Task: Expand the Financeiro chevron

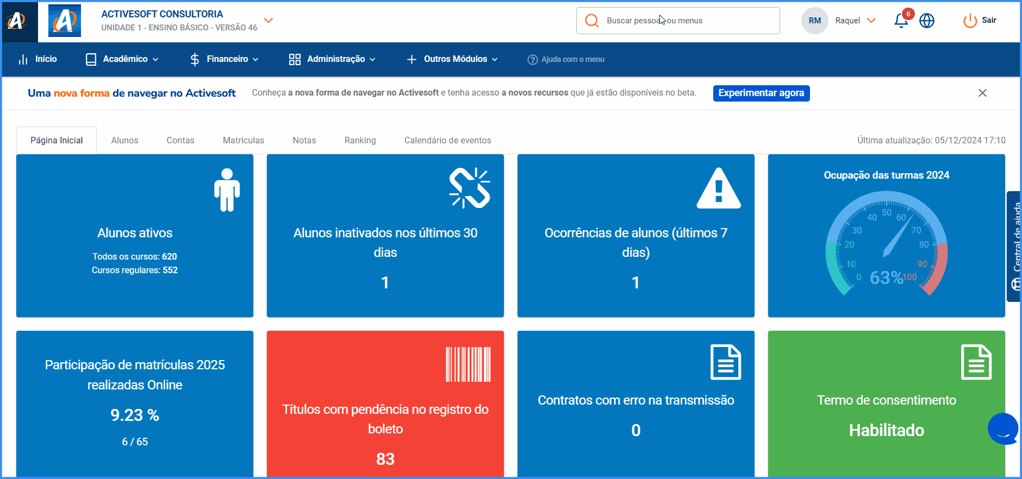Action: click(255, 59)
